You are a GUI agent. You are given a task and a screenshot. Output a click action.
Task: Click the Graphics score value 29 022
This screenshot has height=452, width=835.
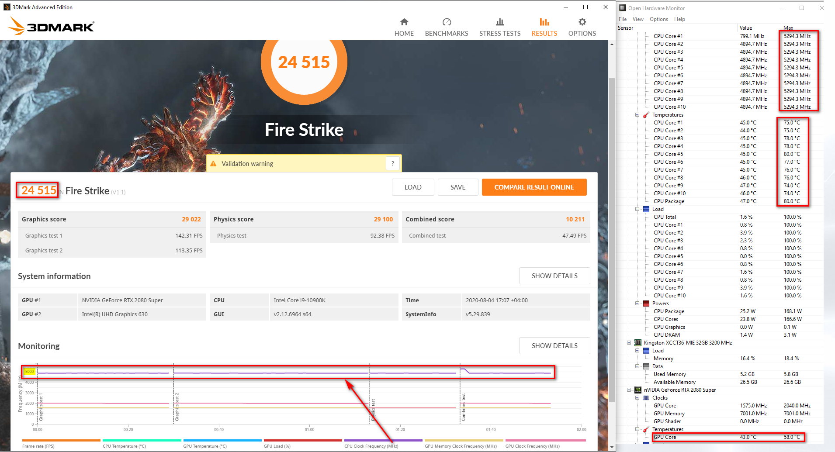coord(191,219)
